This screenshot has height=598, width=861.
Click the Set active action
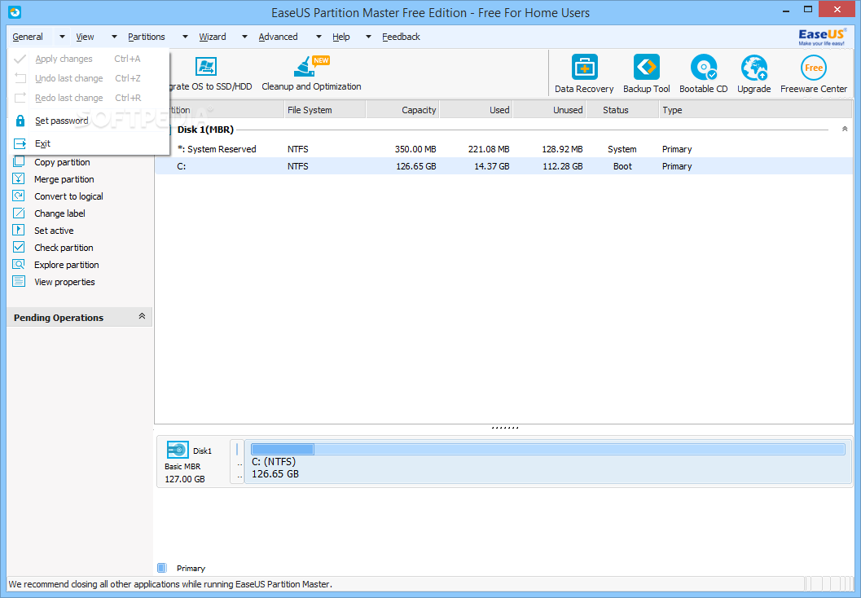click(54, 230)
